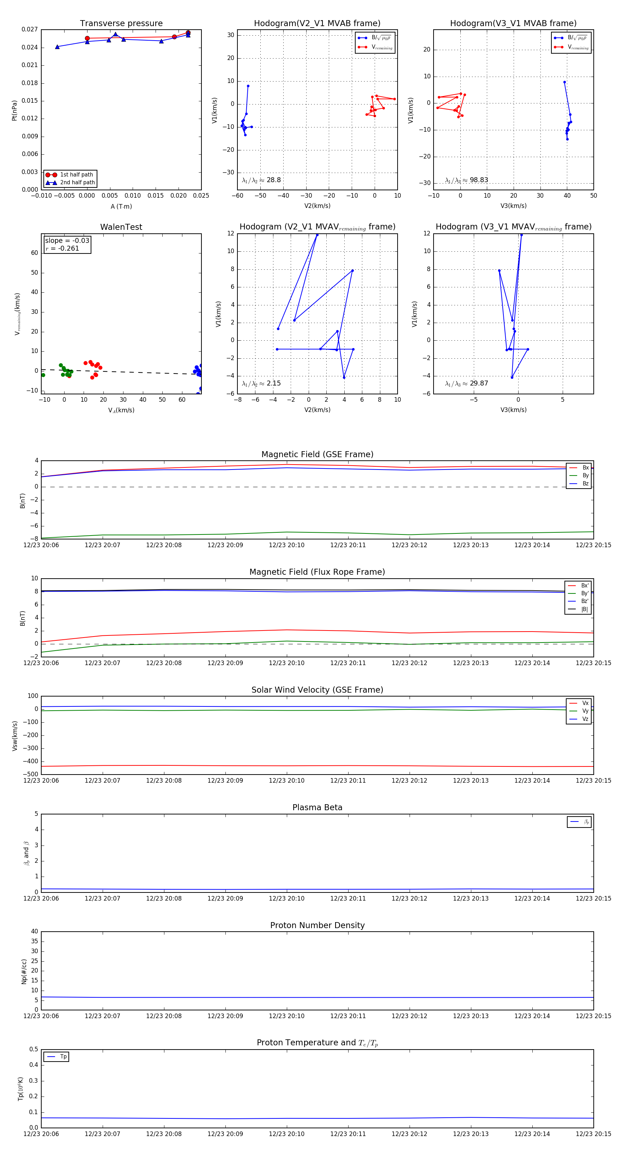Screen dimensions: 635x1165
Task: Click the Hodogram (V2_V1 MVAV remaining frame) title
Action: coord(317,227)
